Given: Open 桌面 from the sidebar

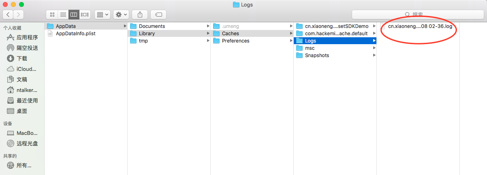Looking at the screenshot, I should (22, 111).
